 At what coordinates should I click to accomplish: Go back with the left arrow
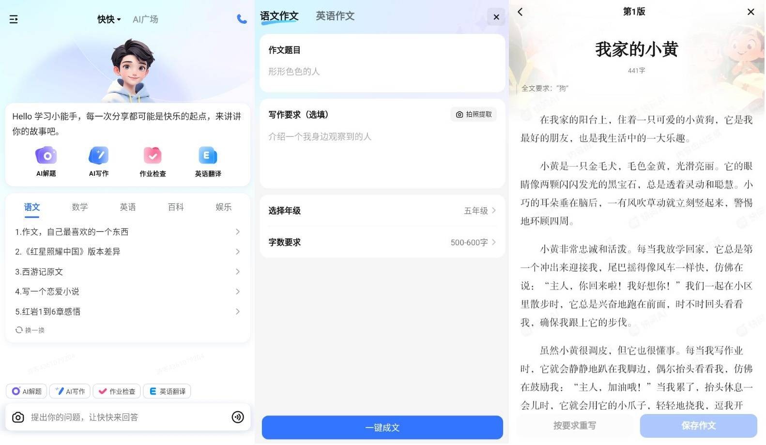(521, 12)
